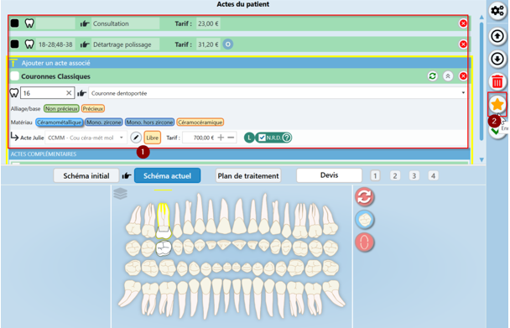Viewport: 510px width, 328px height.
Task: Select devis number 1
Action: click(375, 175)
